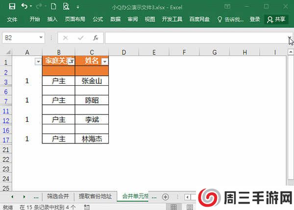The image size is (294, 210).
Task: Click the Save icon in quick access toolbar
Action: (12, 6)
